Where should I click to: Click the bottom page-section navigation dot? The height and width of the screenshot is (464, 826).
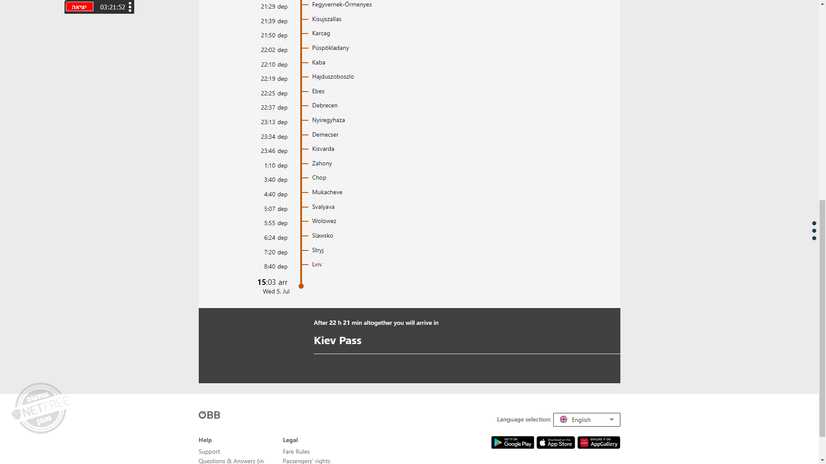coord(814,238)
